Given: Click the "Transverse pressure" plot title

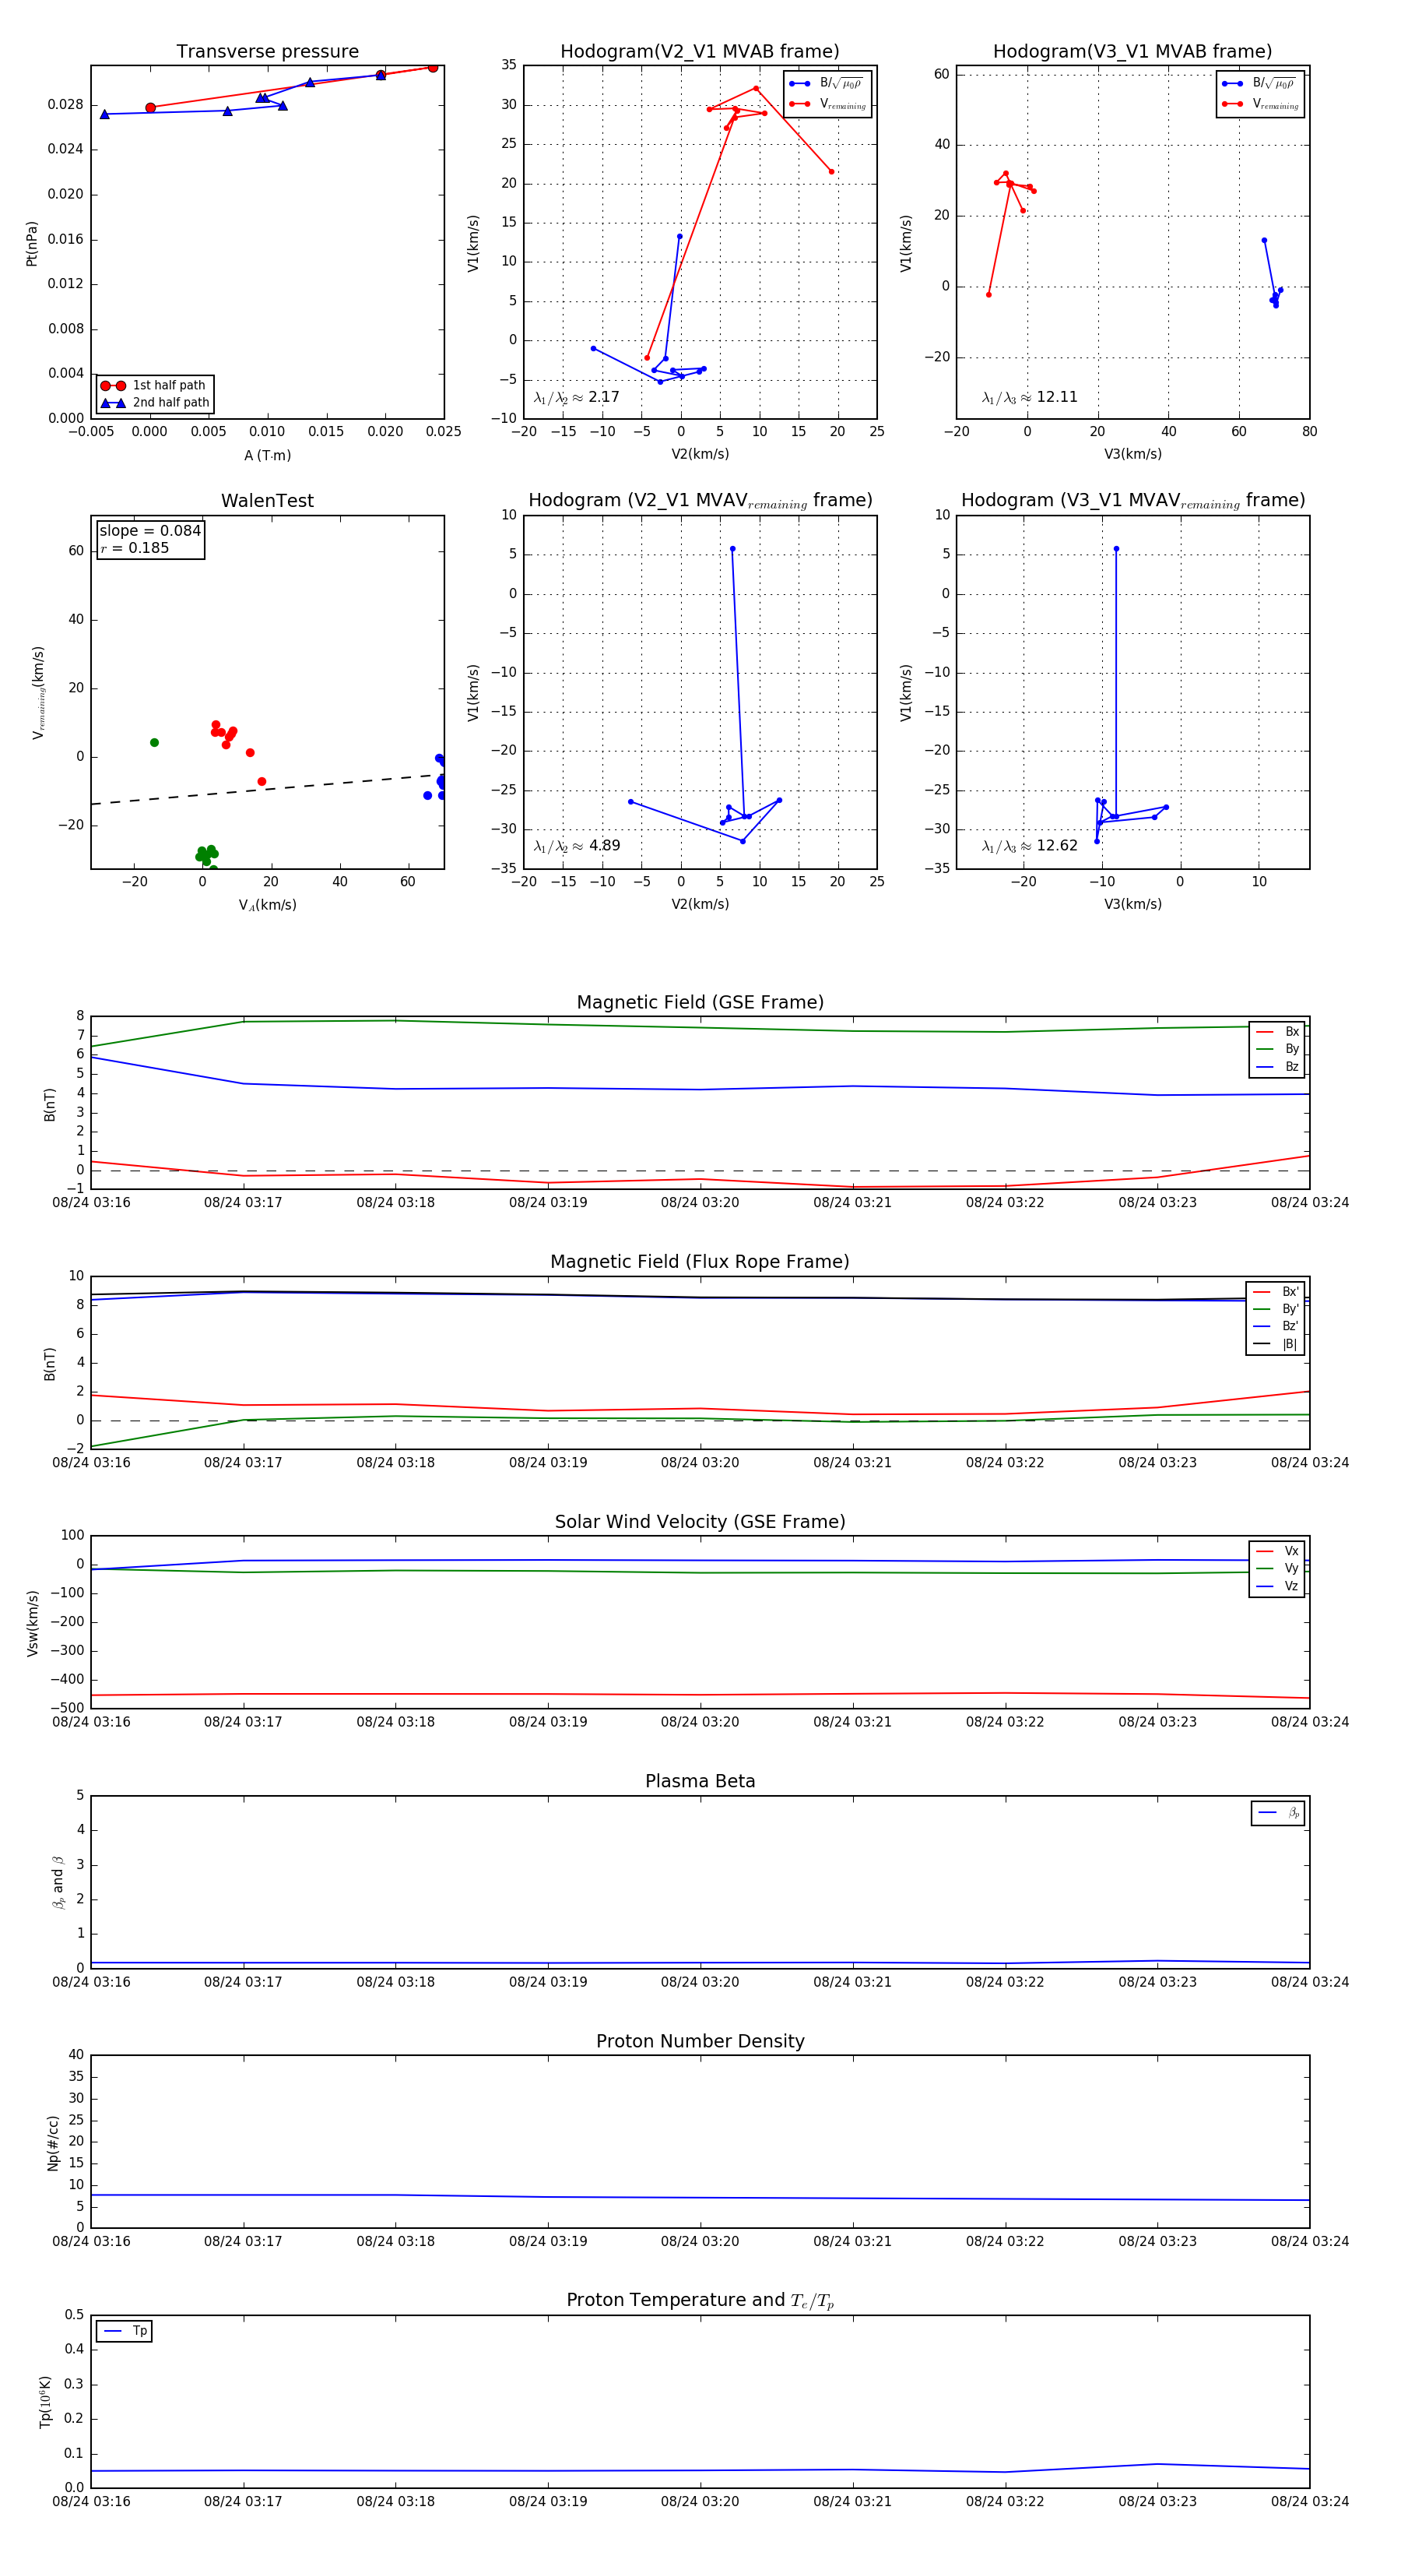Looking at the screenshot, I should (x=267, y=51).
